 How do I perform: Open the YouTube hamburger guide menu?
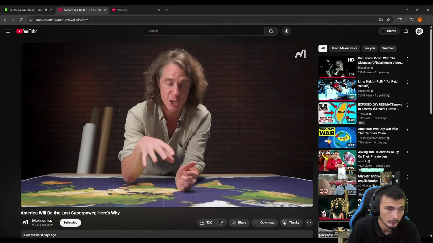8,31
